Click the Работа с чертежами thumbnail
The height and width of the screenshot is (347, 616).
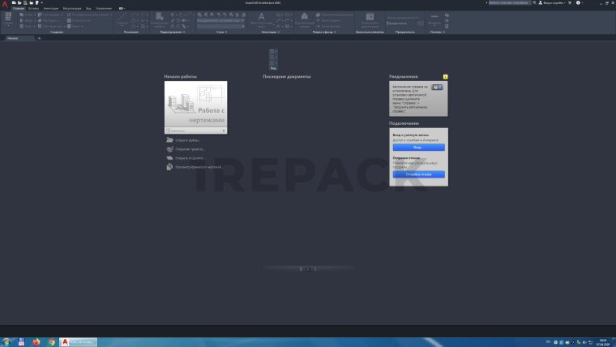coord(195,103)
